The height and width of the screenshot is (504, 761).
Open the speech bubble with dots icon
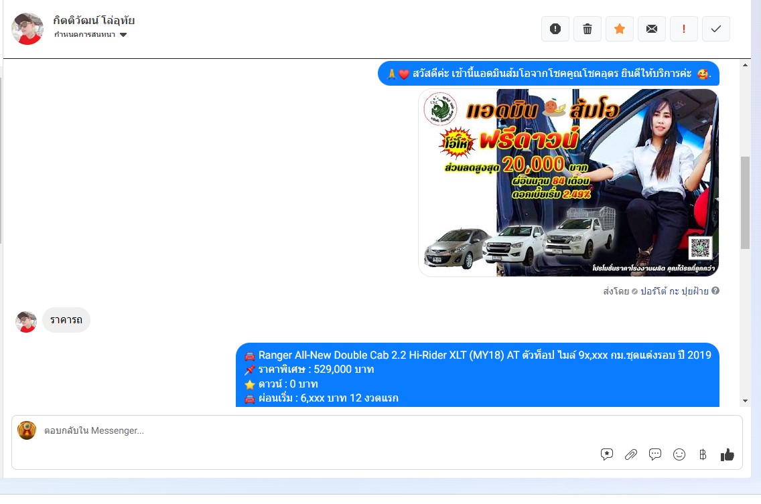tap(655, 454)
